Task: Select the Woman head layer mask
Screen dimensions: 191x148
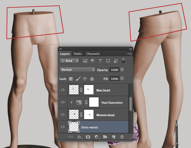Action: (x=89, y=114)
